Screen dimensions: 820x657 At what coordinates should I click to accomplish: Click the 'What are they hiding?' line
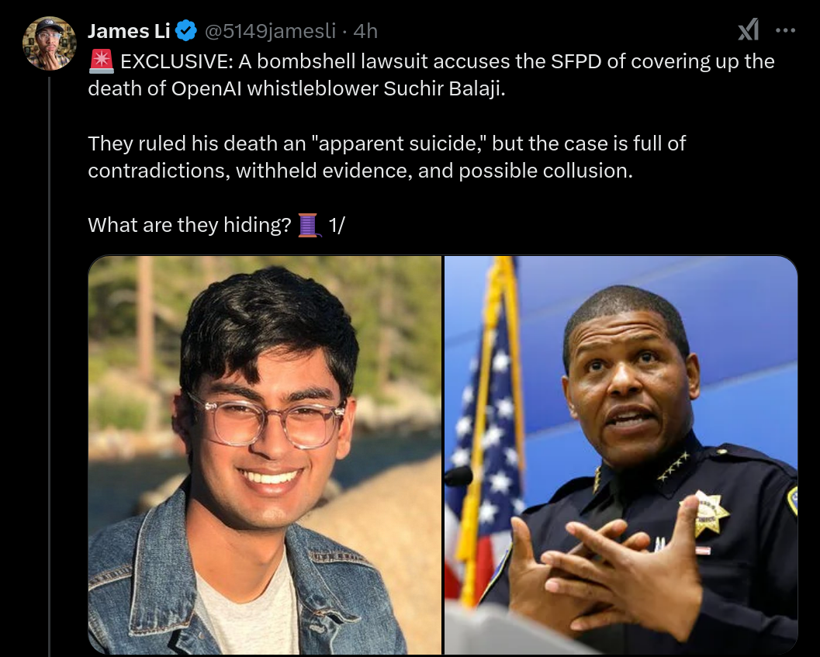[189, 225]
